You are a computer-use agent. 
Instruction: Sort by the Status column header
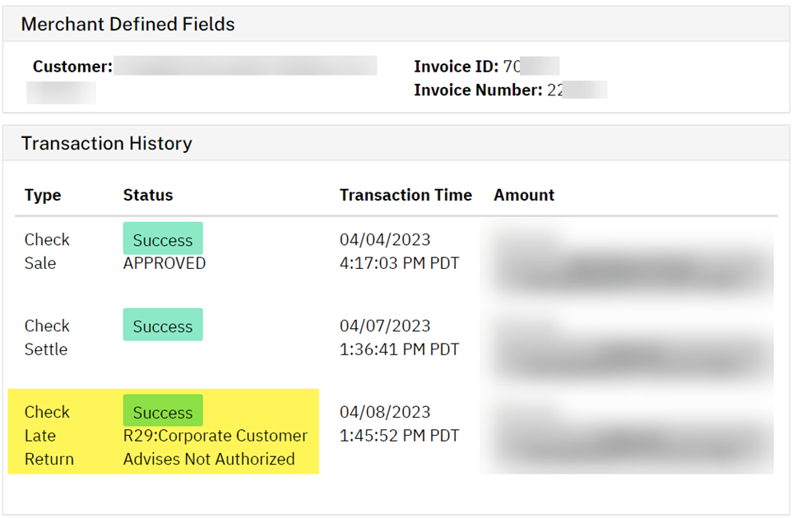tap(148, 195)
